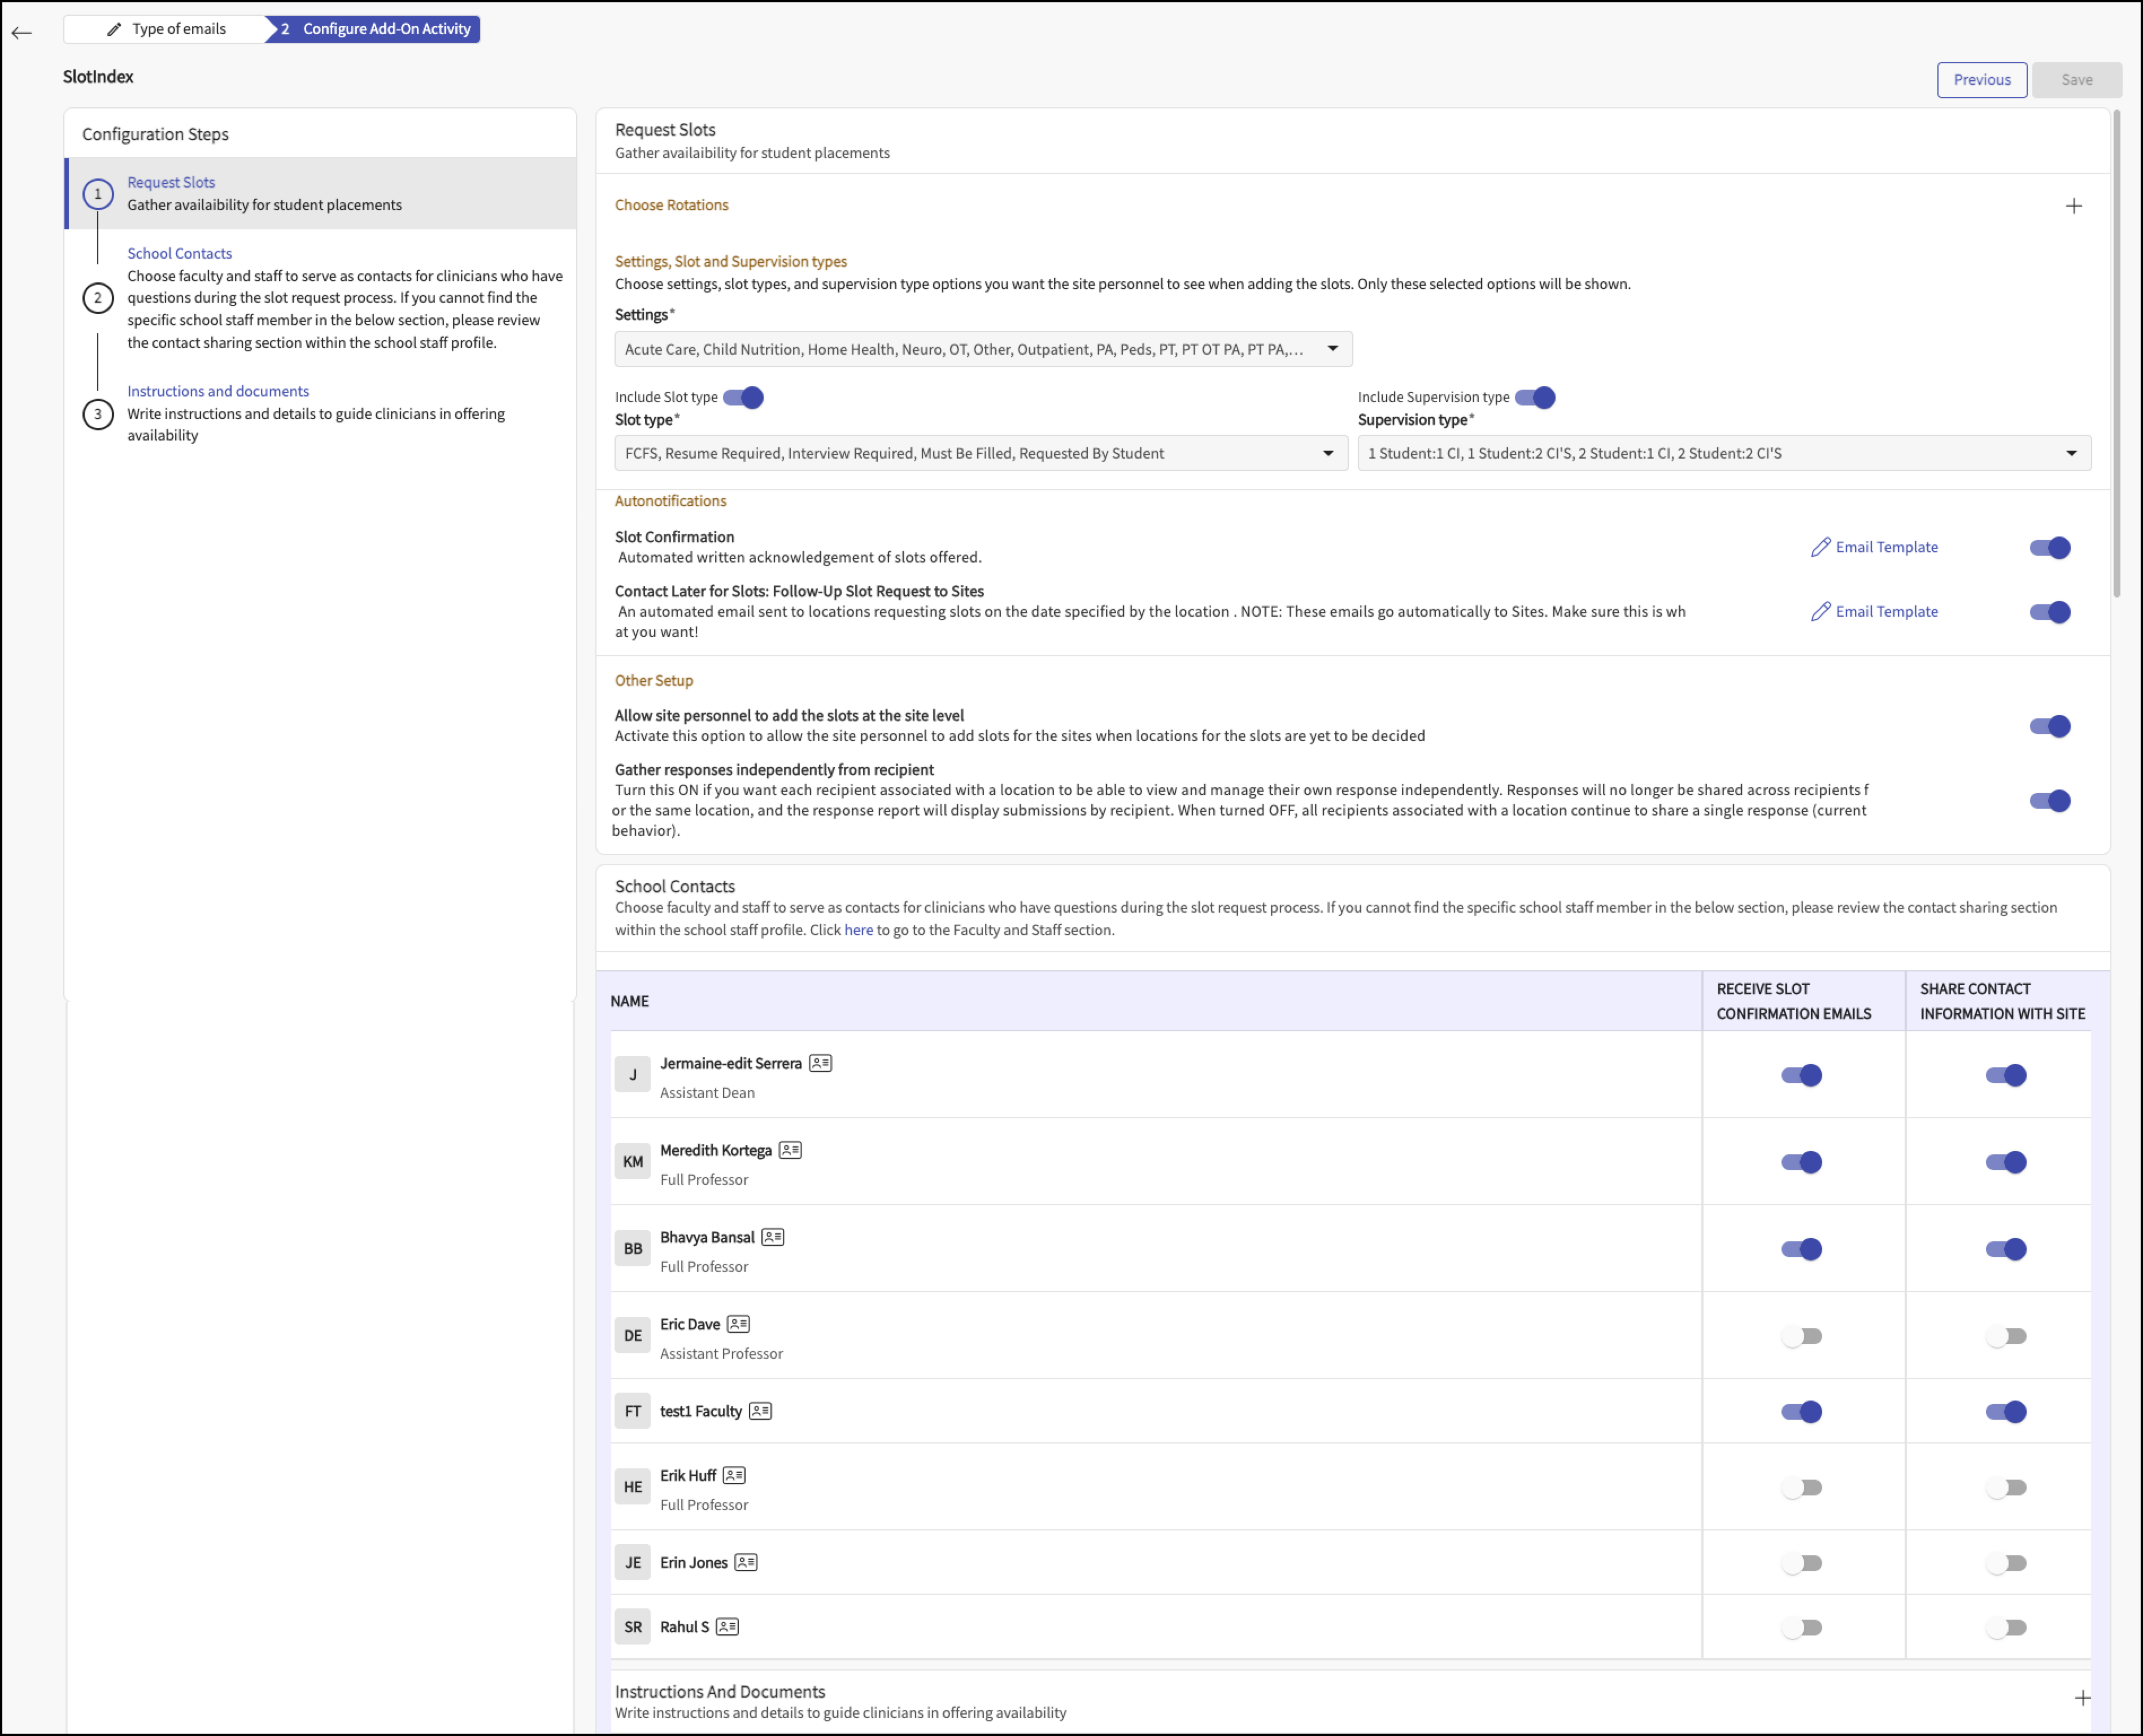Enable slot confirmation emails for Erik Huff
Screen dimensions: 2143x1736
point(1801,1488)
